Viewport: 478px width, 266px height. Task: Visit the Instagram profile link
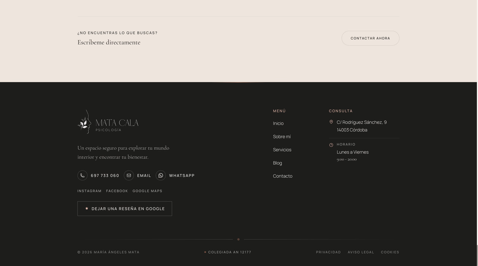coord(89,191)
